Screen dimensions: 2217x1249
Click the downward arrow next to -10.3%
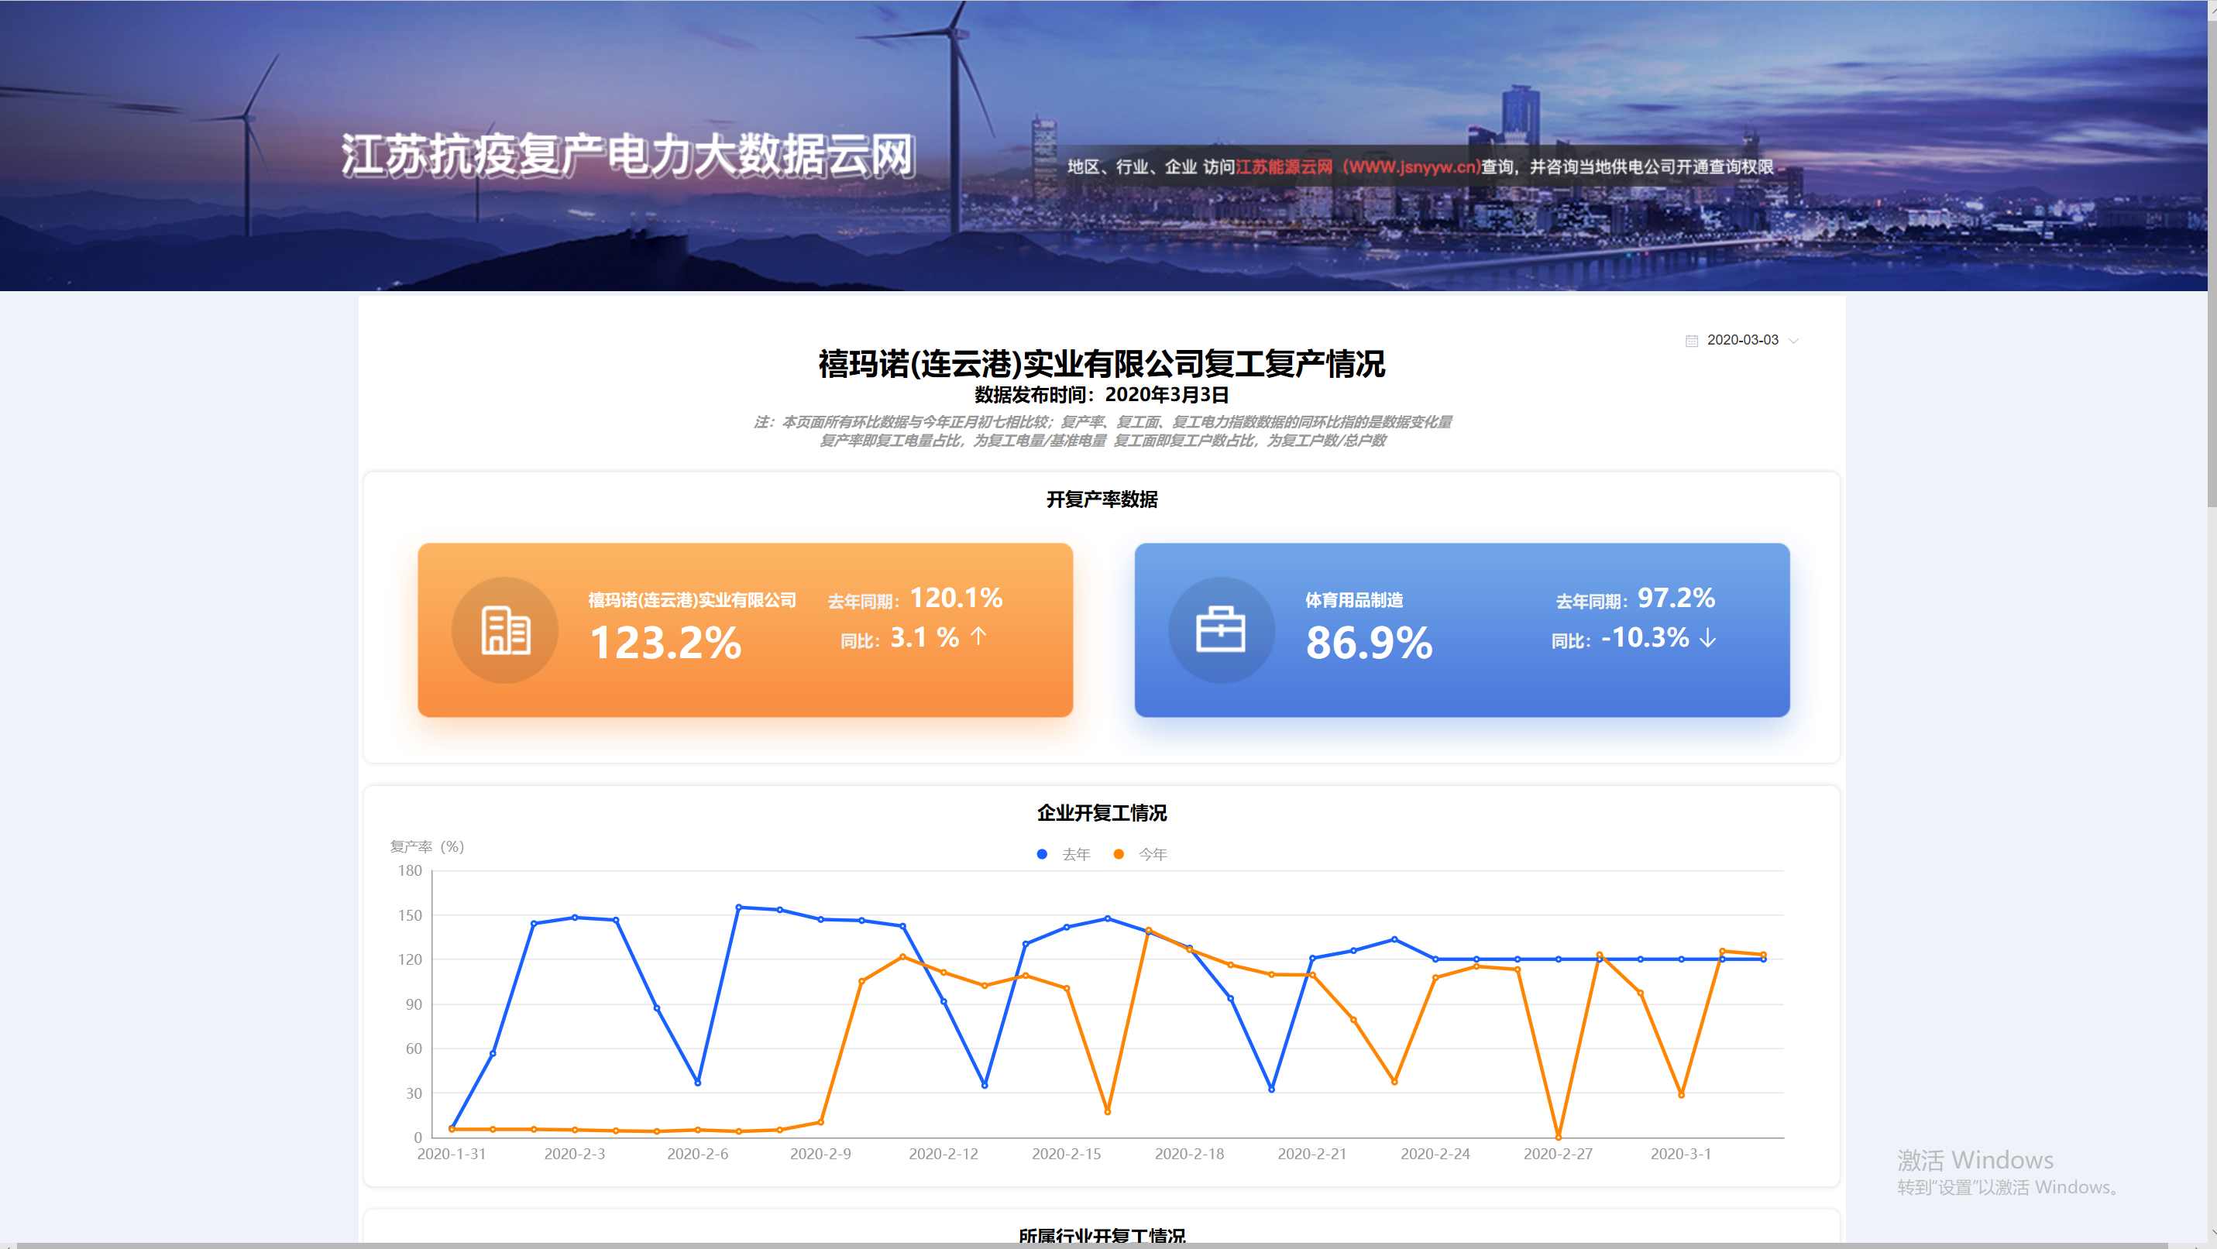pos(1708,637)
